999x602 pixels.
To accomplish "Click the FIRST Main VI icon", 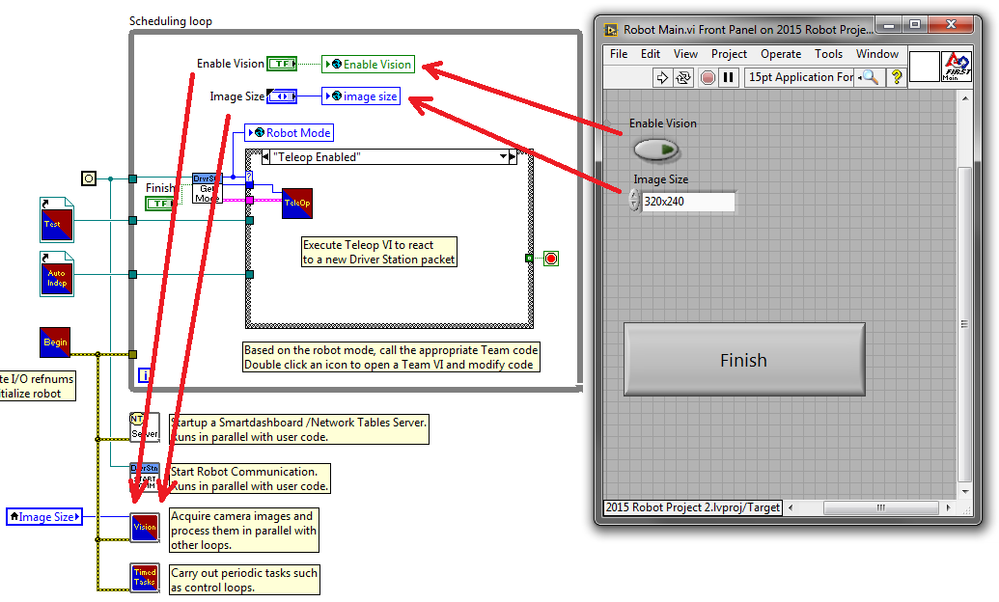I will 956,68.
